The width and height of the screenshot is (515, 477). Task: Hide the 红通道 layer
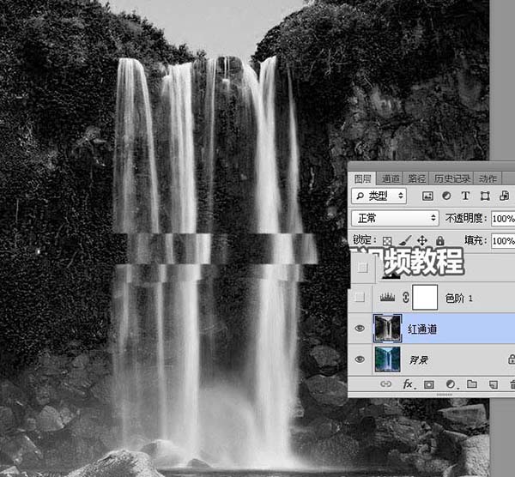(360, 329)
